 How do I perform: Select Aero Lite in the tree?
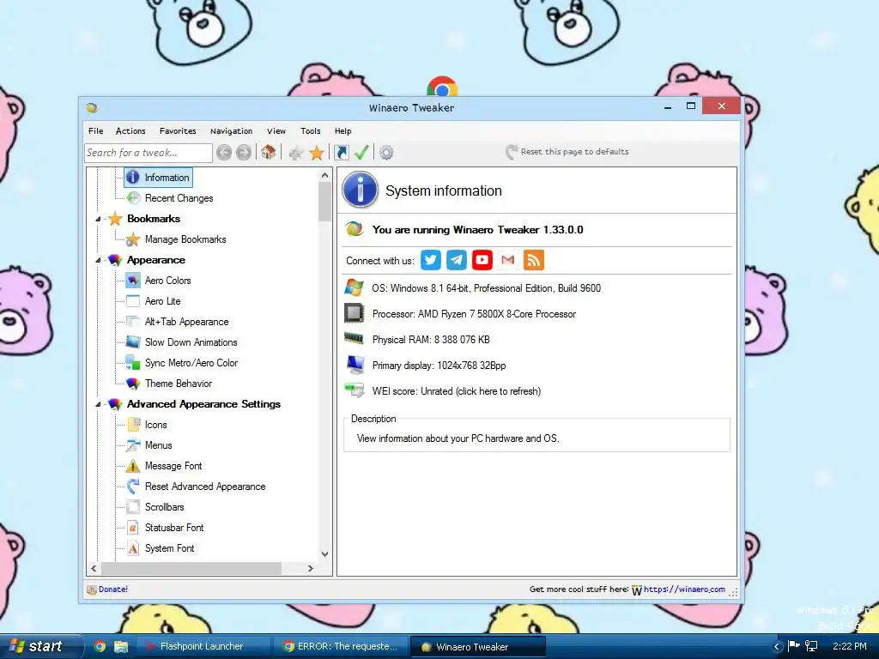(162, 301)
